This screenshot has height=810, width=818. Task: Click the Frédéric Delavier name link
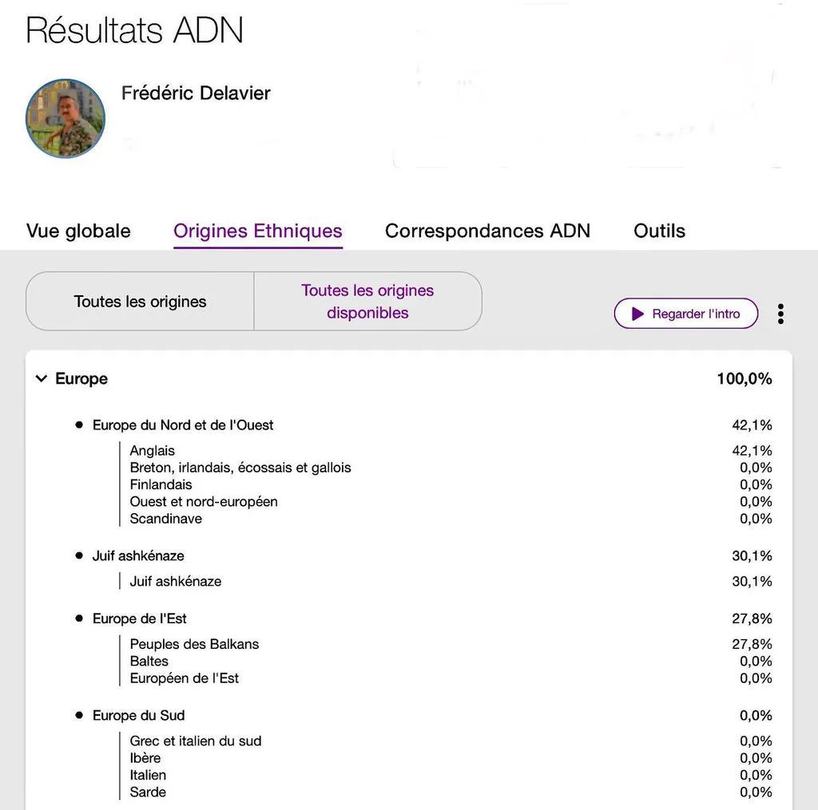(196, 93)
